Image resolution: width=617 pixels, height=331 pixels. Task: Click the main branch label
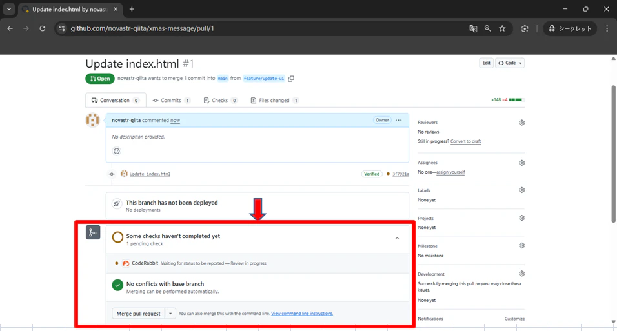click(223, 78)
